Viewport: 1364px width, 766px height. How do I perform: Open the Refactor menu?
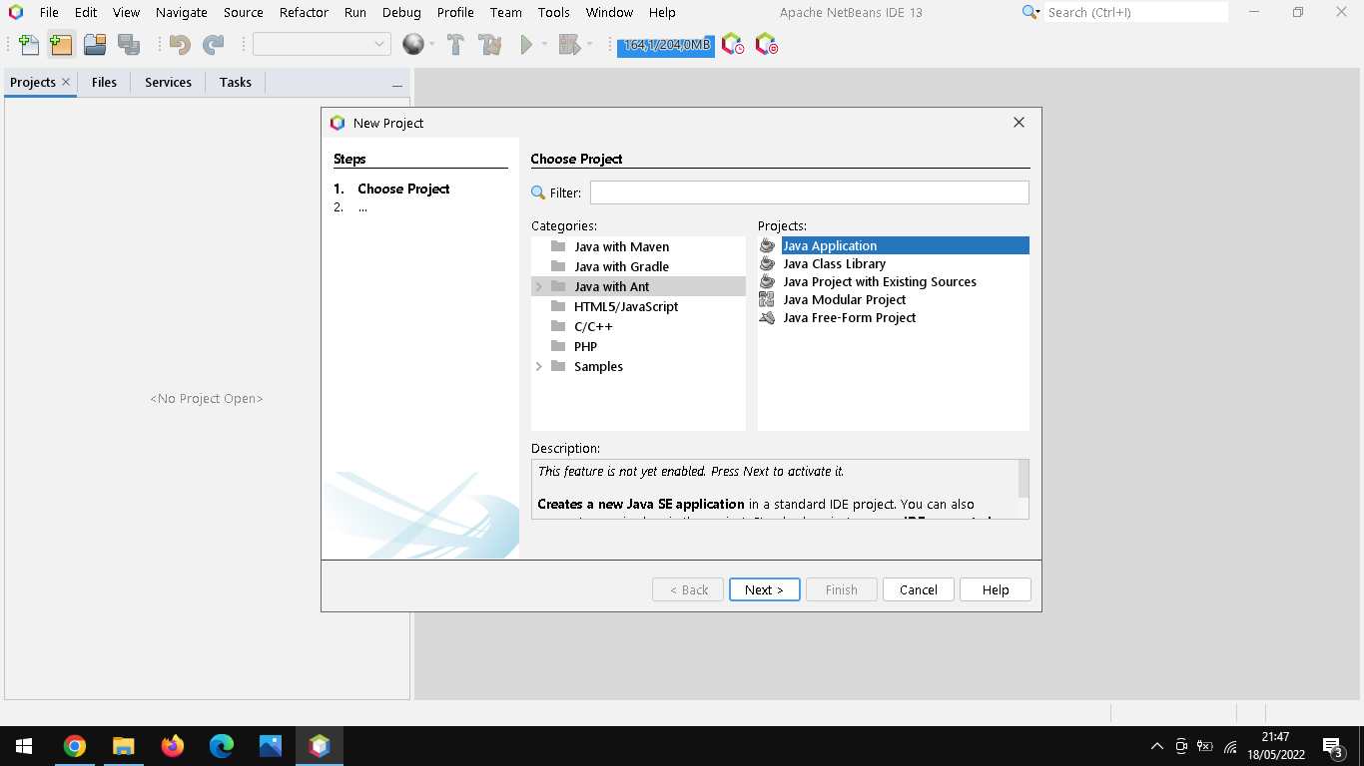[304, 12]
